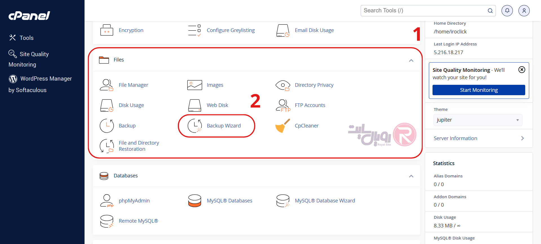Screen dimensions: 541x244
Task: Focus the Search Tools field
Action: (424, 11)
